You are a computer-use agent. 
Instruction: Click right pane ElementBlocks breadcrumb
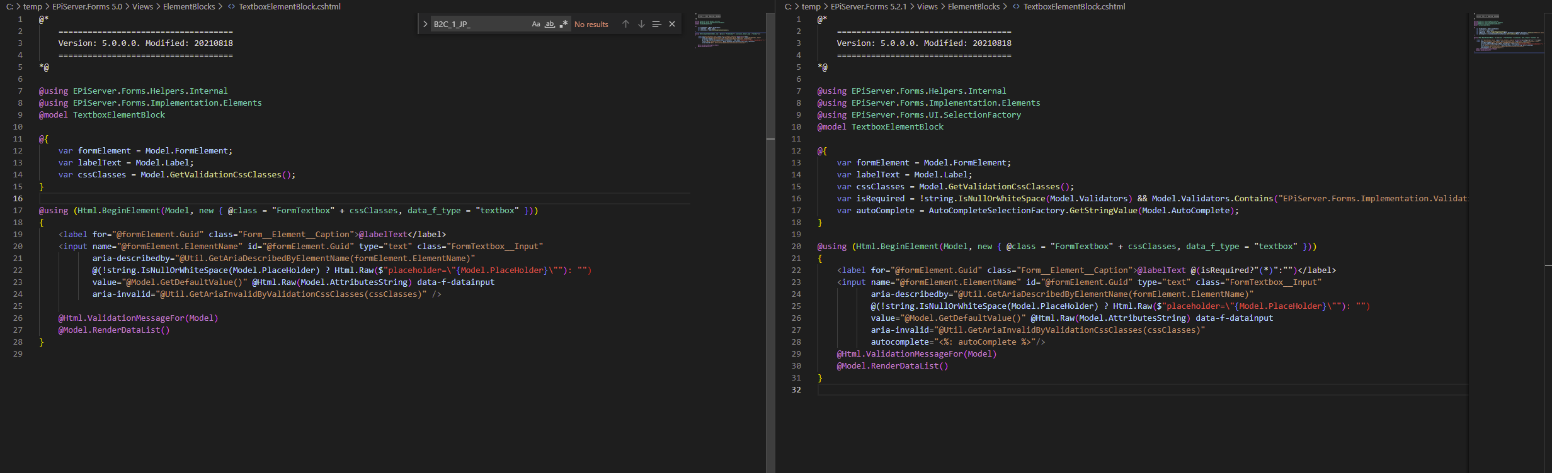pos(974,6)
